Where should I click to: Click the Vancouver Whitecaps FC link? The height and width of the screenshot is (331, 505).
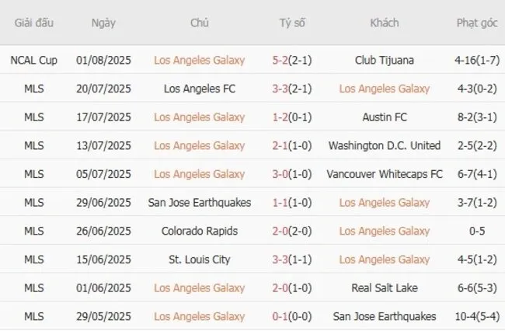pyautogui.click(x=384, y=174)
